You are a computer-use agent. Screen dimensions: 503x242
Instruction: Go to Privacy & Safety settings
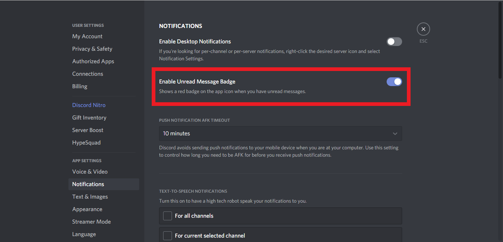click(92, 49)
